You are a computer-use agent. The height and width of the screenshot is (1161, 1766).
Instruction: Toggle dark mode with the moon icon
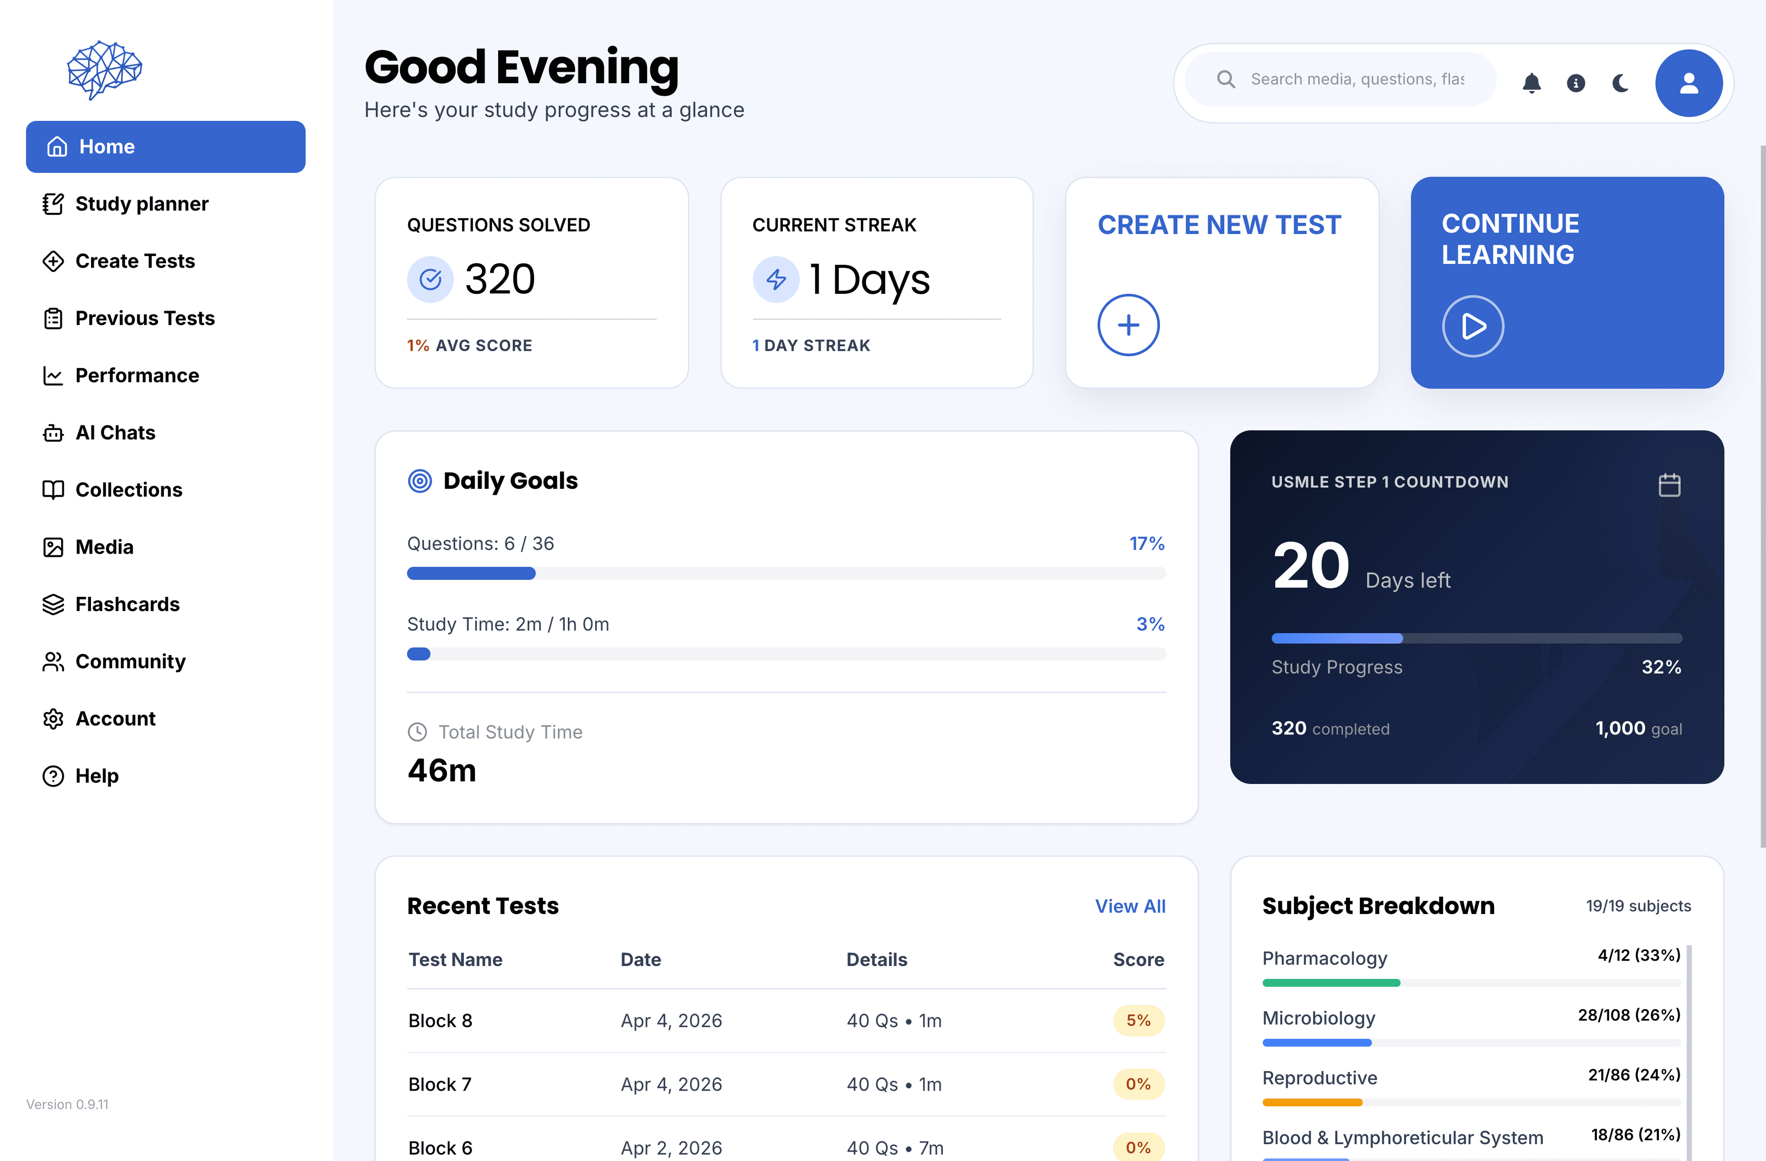[1620, 83]
